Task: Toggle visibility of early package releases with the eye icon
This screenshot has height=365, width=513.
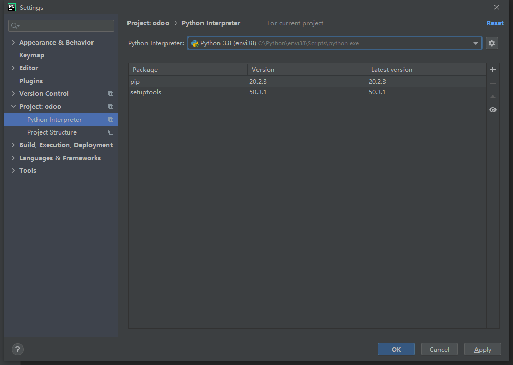Action: (492, 109)
